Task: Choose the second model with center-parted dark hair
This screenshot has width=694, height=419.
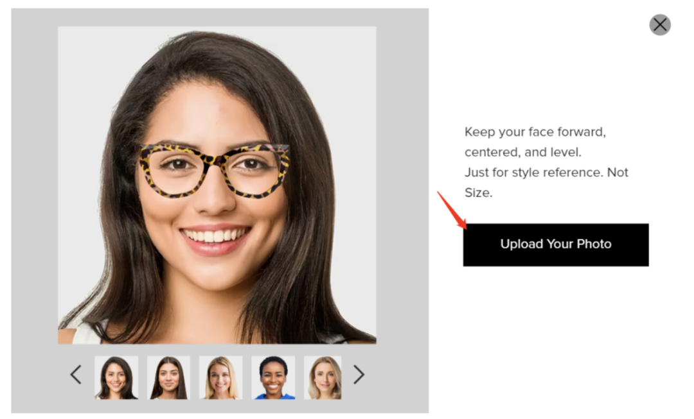Action: [168, 377]
